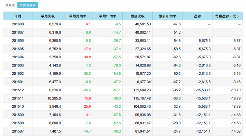
Task: Sort by the 單月營收 column header
Action: click(x=48, y=16)
